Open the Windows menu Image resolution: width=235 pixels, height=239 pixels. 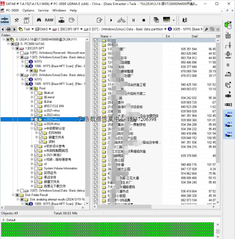pos(59,10)
